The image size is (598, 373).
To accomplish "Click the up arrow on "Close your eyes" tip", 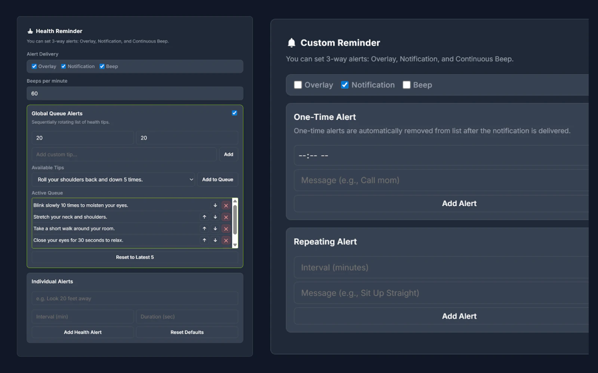I will pos(204,240).
